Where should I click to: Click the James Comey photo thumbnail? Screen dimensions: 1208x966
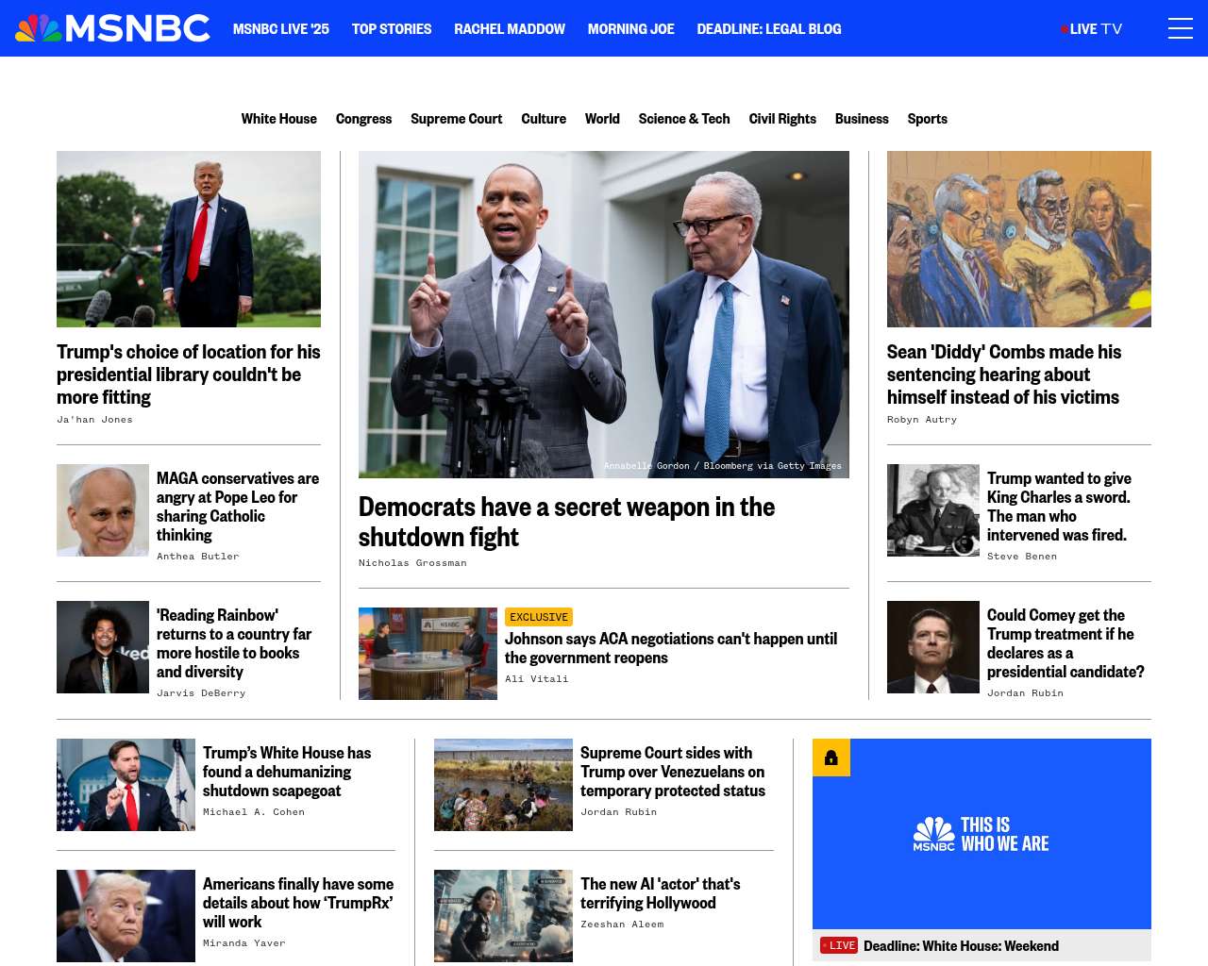(933, 647)
